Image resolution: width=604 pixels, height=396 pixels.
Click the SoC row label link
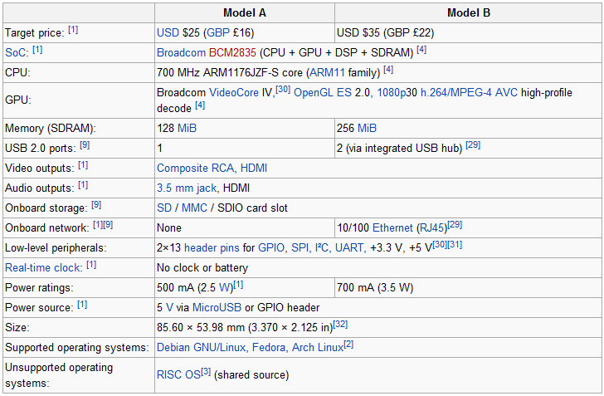coord(16,52)
